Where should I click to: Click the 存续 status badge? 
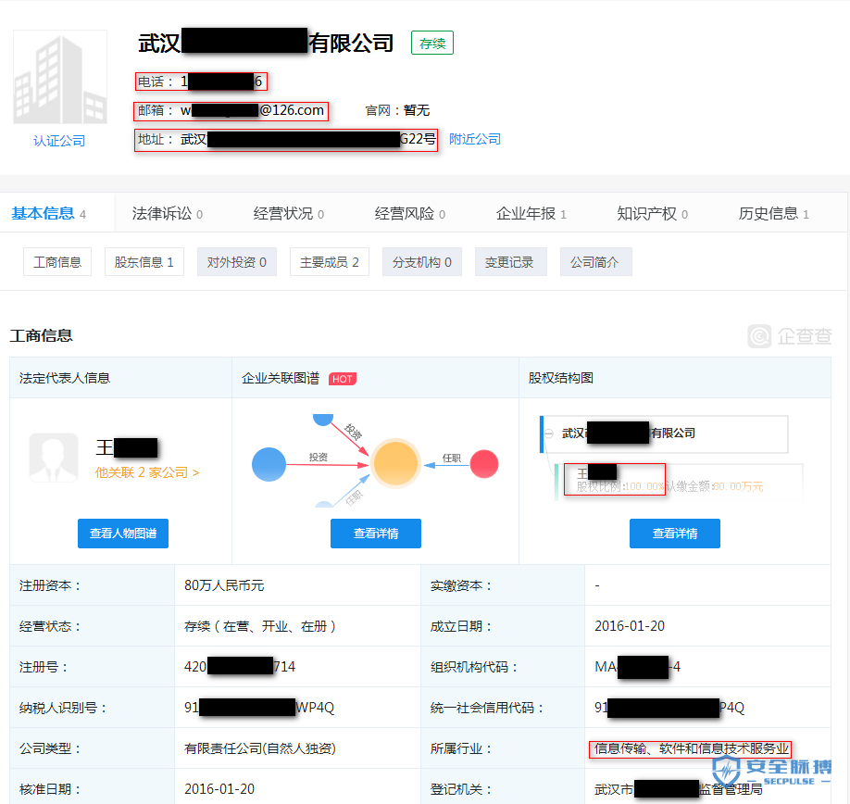431,43
